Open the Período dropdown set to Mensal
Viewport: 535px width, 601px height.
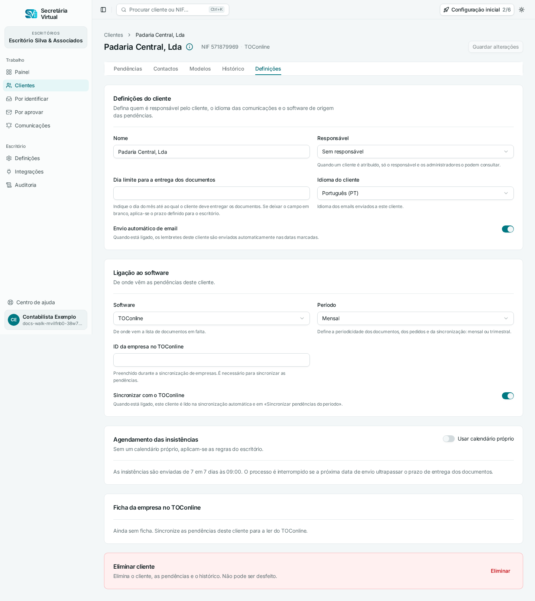(415, 318)
